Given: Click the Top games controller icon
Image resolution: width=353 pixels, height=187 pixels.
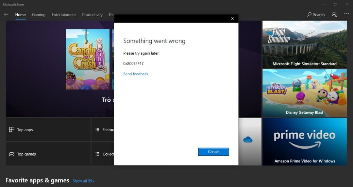Looking at the screenshot, I should tap(11, 154).
